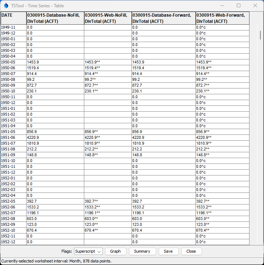Select the 1951-05 date cell
This screenshot has width=264, height=265.
pos(13,132)
